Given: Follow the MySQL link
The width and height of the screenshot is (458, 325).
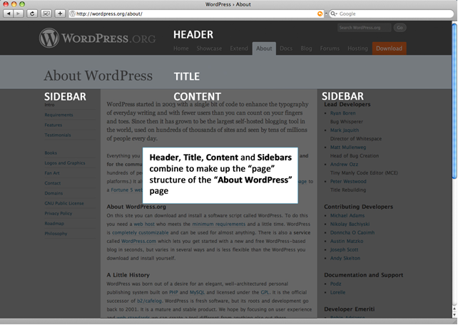Looking at the screenshot, I should 197,292.
